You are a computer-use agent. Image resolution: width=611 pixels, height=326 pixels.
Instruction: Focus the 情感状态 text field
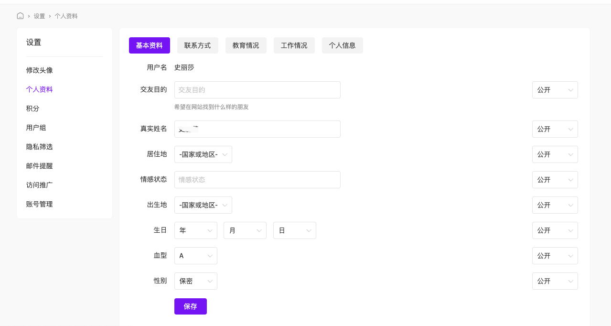(x=257, y=180)
